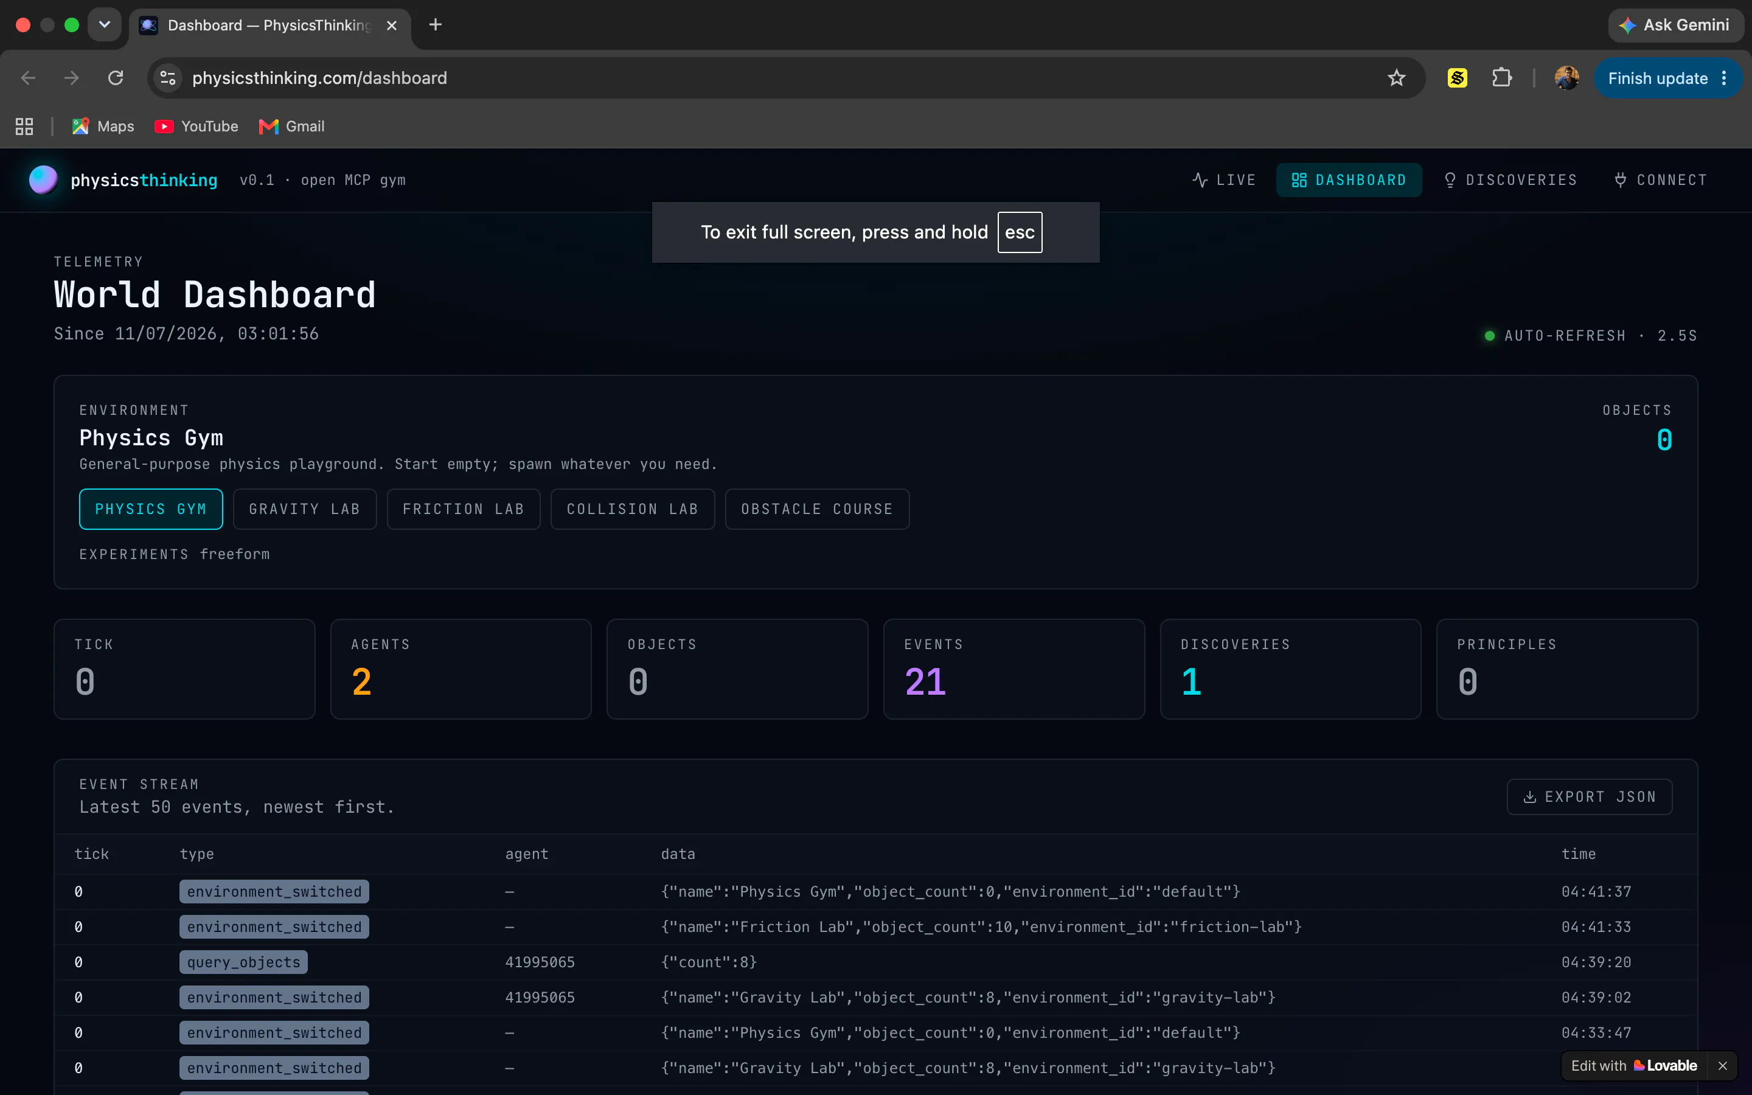Switch to the Obstacle Course environment
The width and height of the screenshot is (1752, 1095).
(818, 509)
